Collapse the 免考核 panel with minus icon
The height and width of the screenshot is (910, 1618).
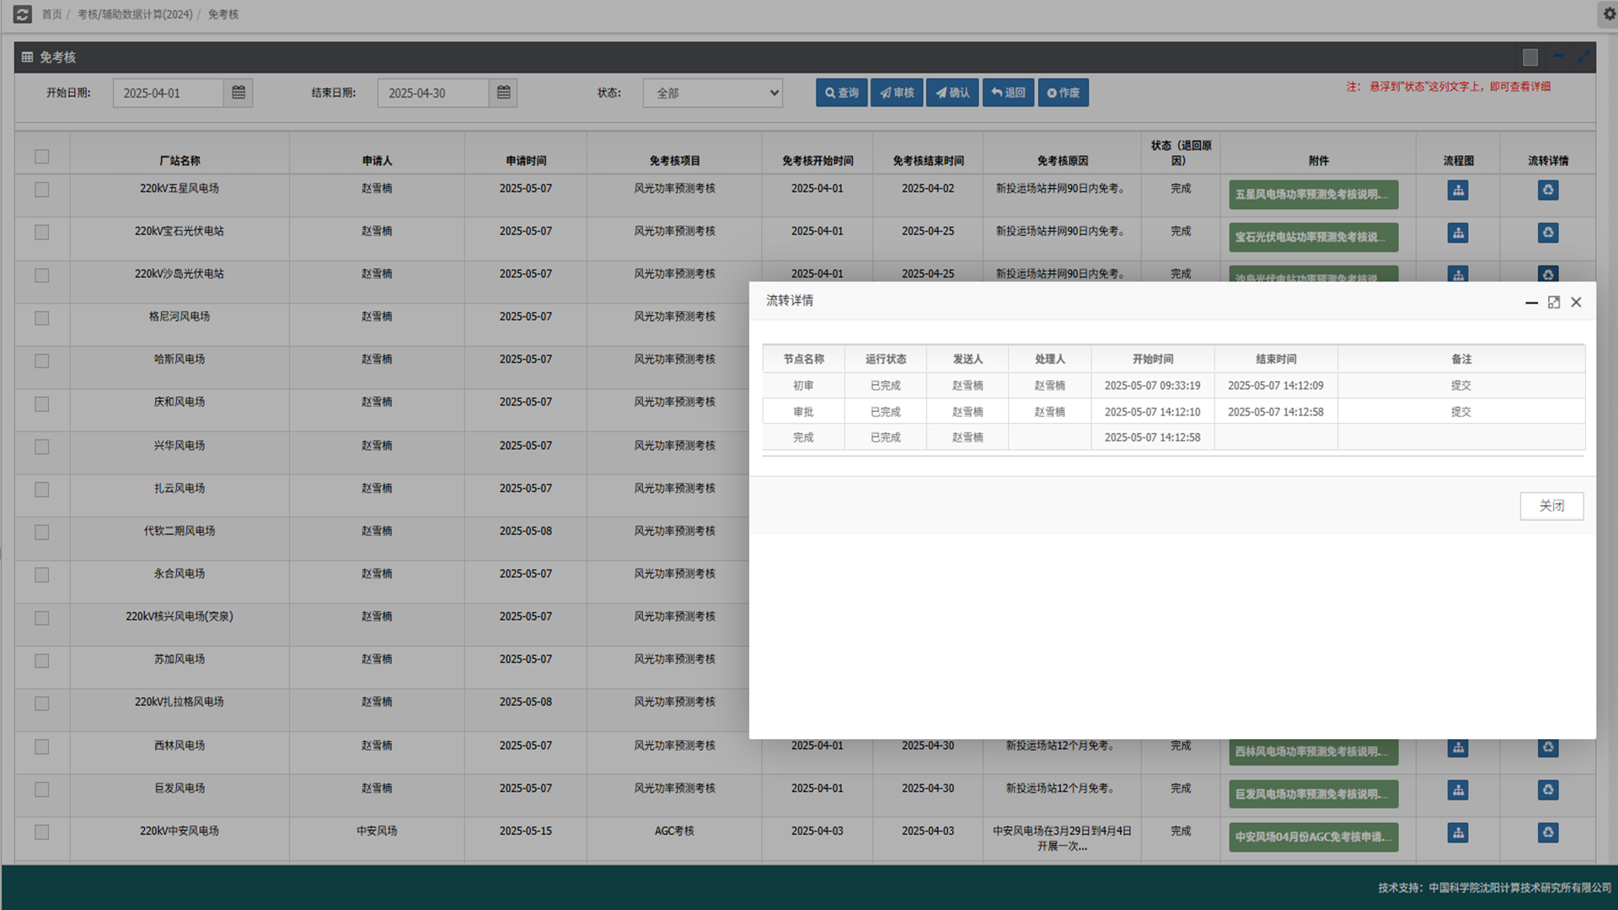click(x=1558, y=56)
